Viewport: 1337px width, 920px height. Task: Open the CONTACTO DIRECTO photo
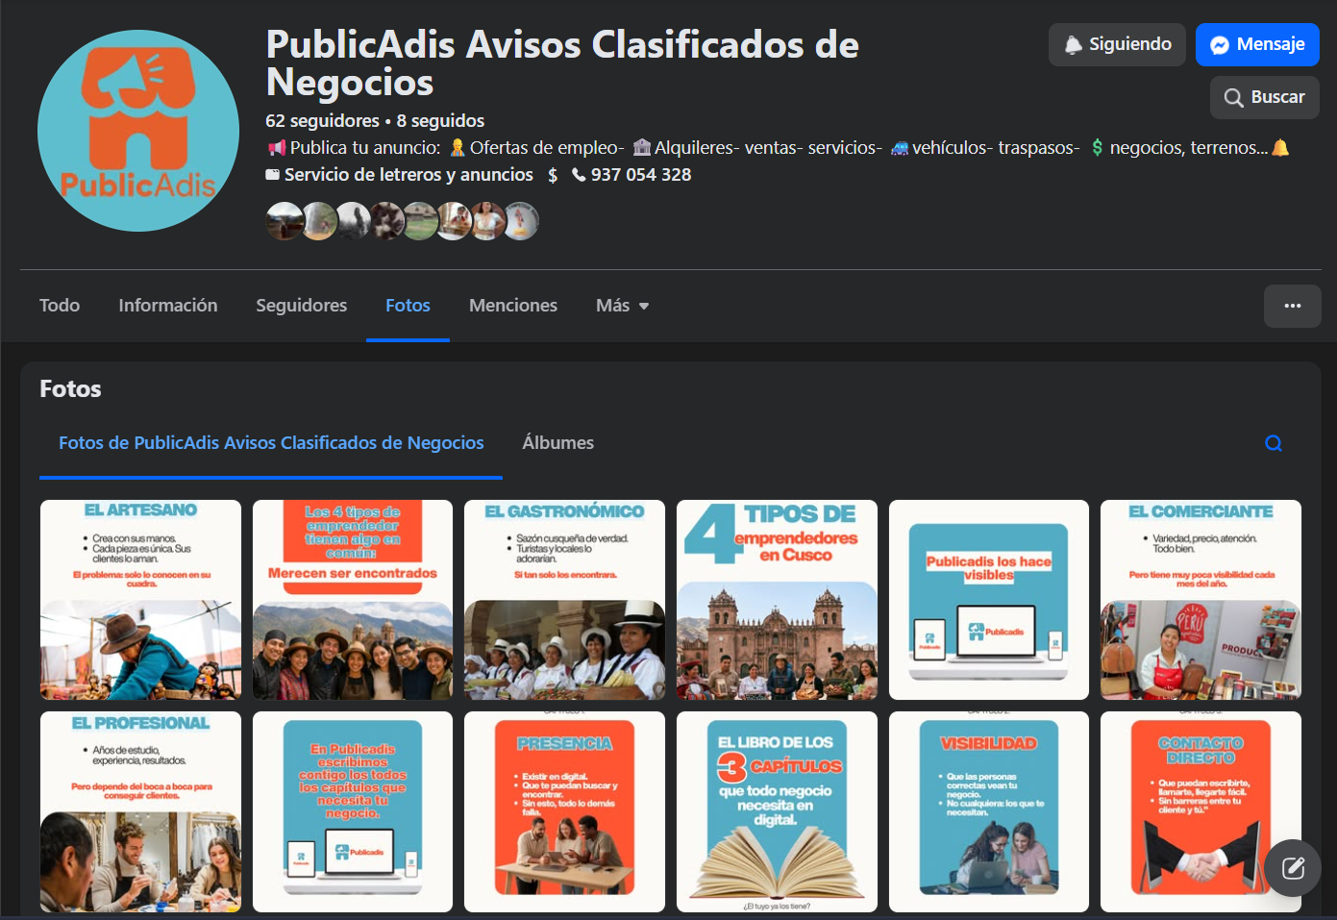(1201, 811)
